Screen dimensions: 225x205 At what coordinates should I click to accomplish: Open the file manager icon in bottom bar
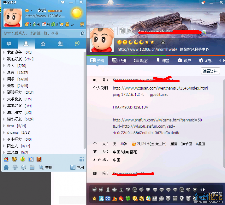coord(32,167)
